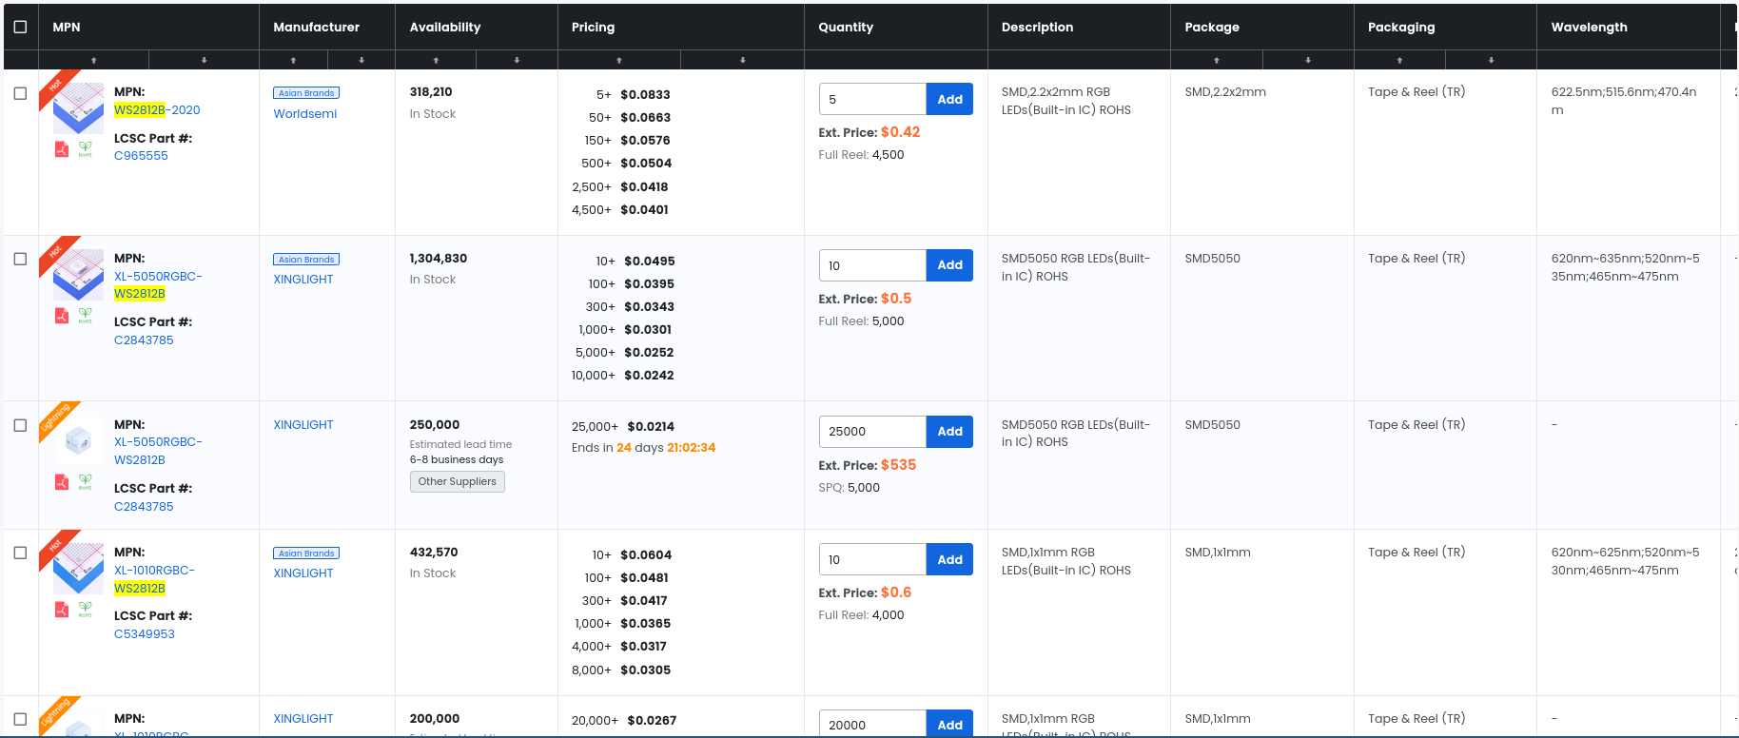The width and height of the screenshot is (1739, 738).
Task: Click the Asian Brands tag above Worldsemi
Action: pyautogui.click(x=306, y=93)
